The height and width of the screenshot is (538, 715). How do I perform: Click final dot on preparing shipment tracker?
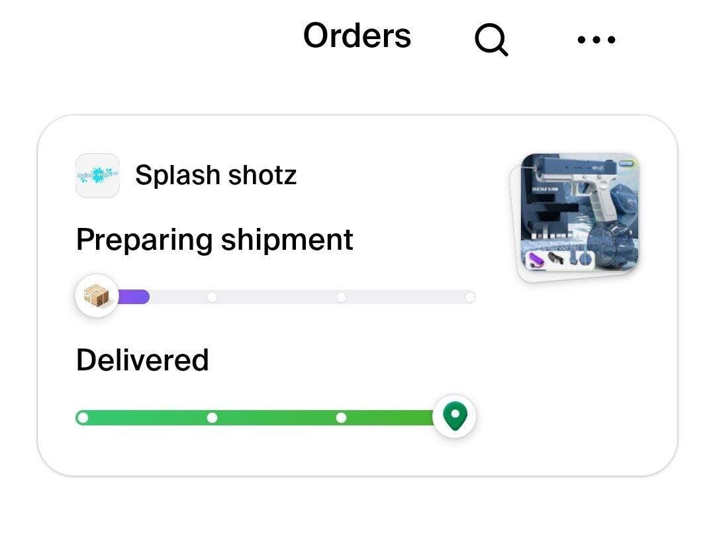click(470, 297)
